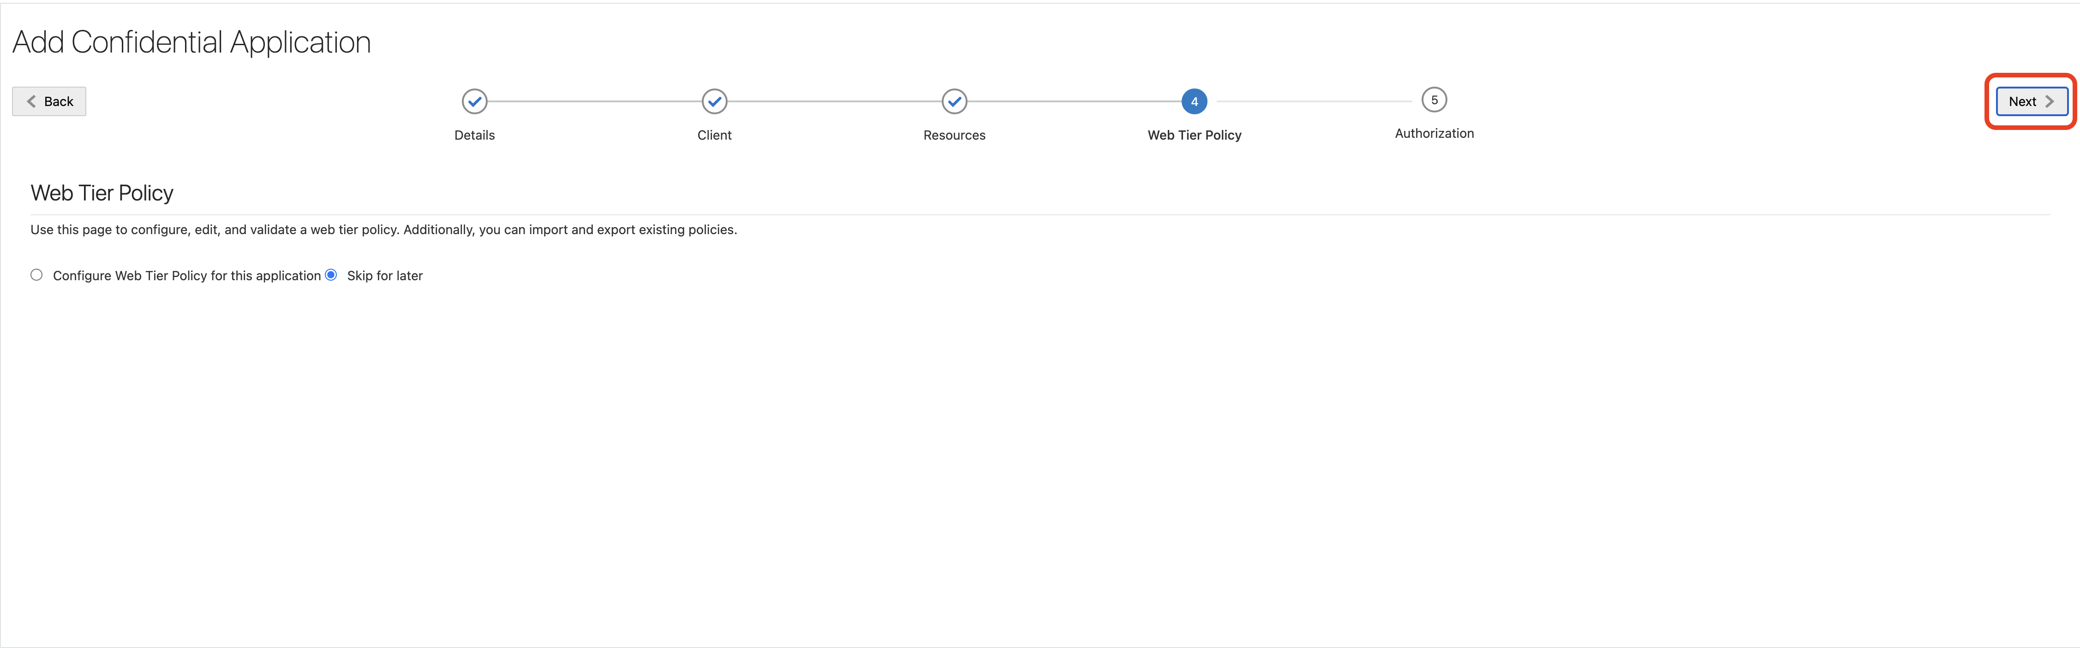Jump to the Authorization step label

tap(1433, 134)
